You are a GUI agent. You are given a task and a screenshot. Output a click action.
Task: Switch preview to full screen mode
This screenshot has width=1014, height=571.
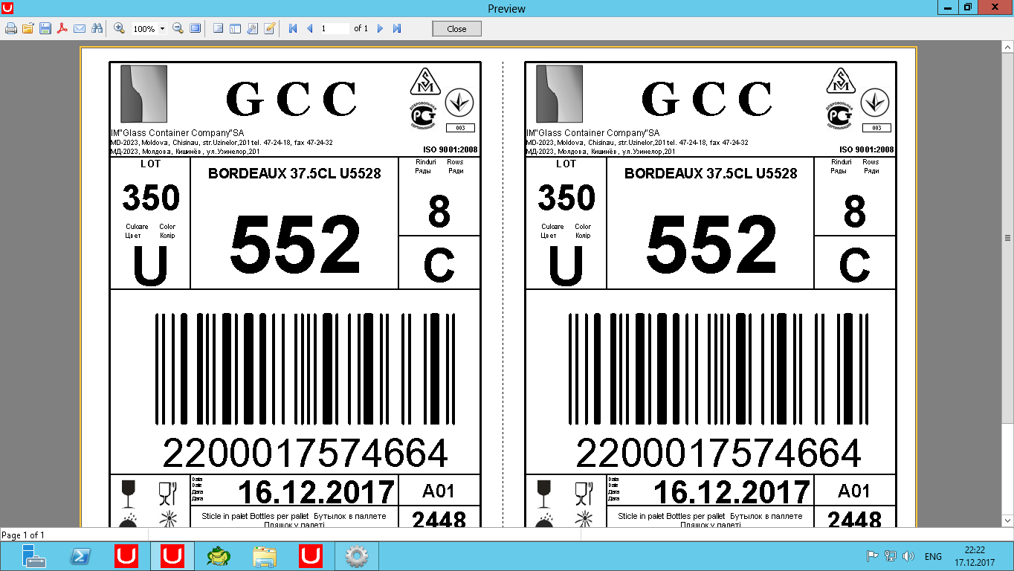point(196,28)
